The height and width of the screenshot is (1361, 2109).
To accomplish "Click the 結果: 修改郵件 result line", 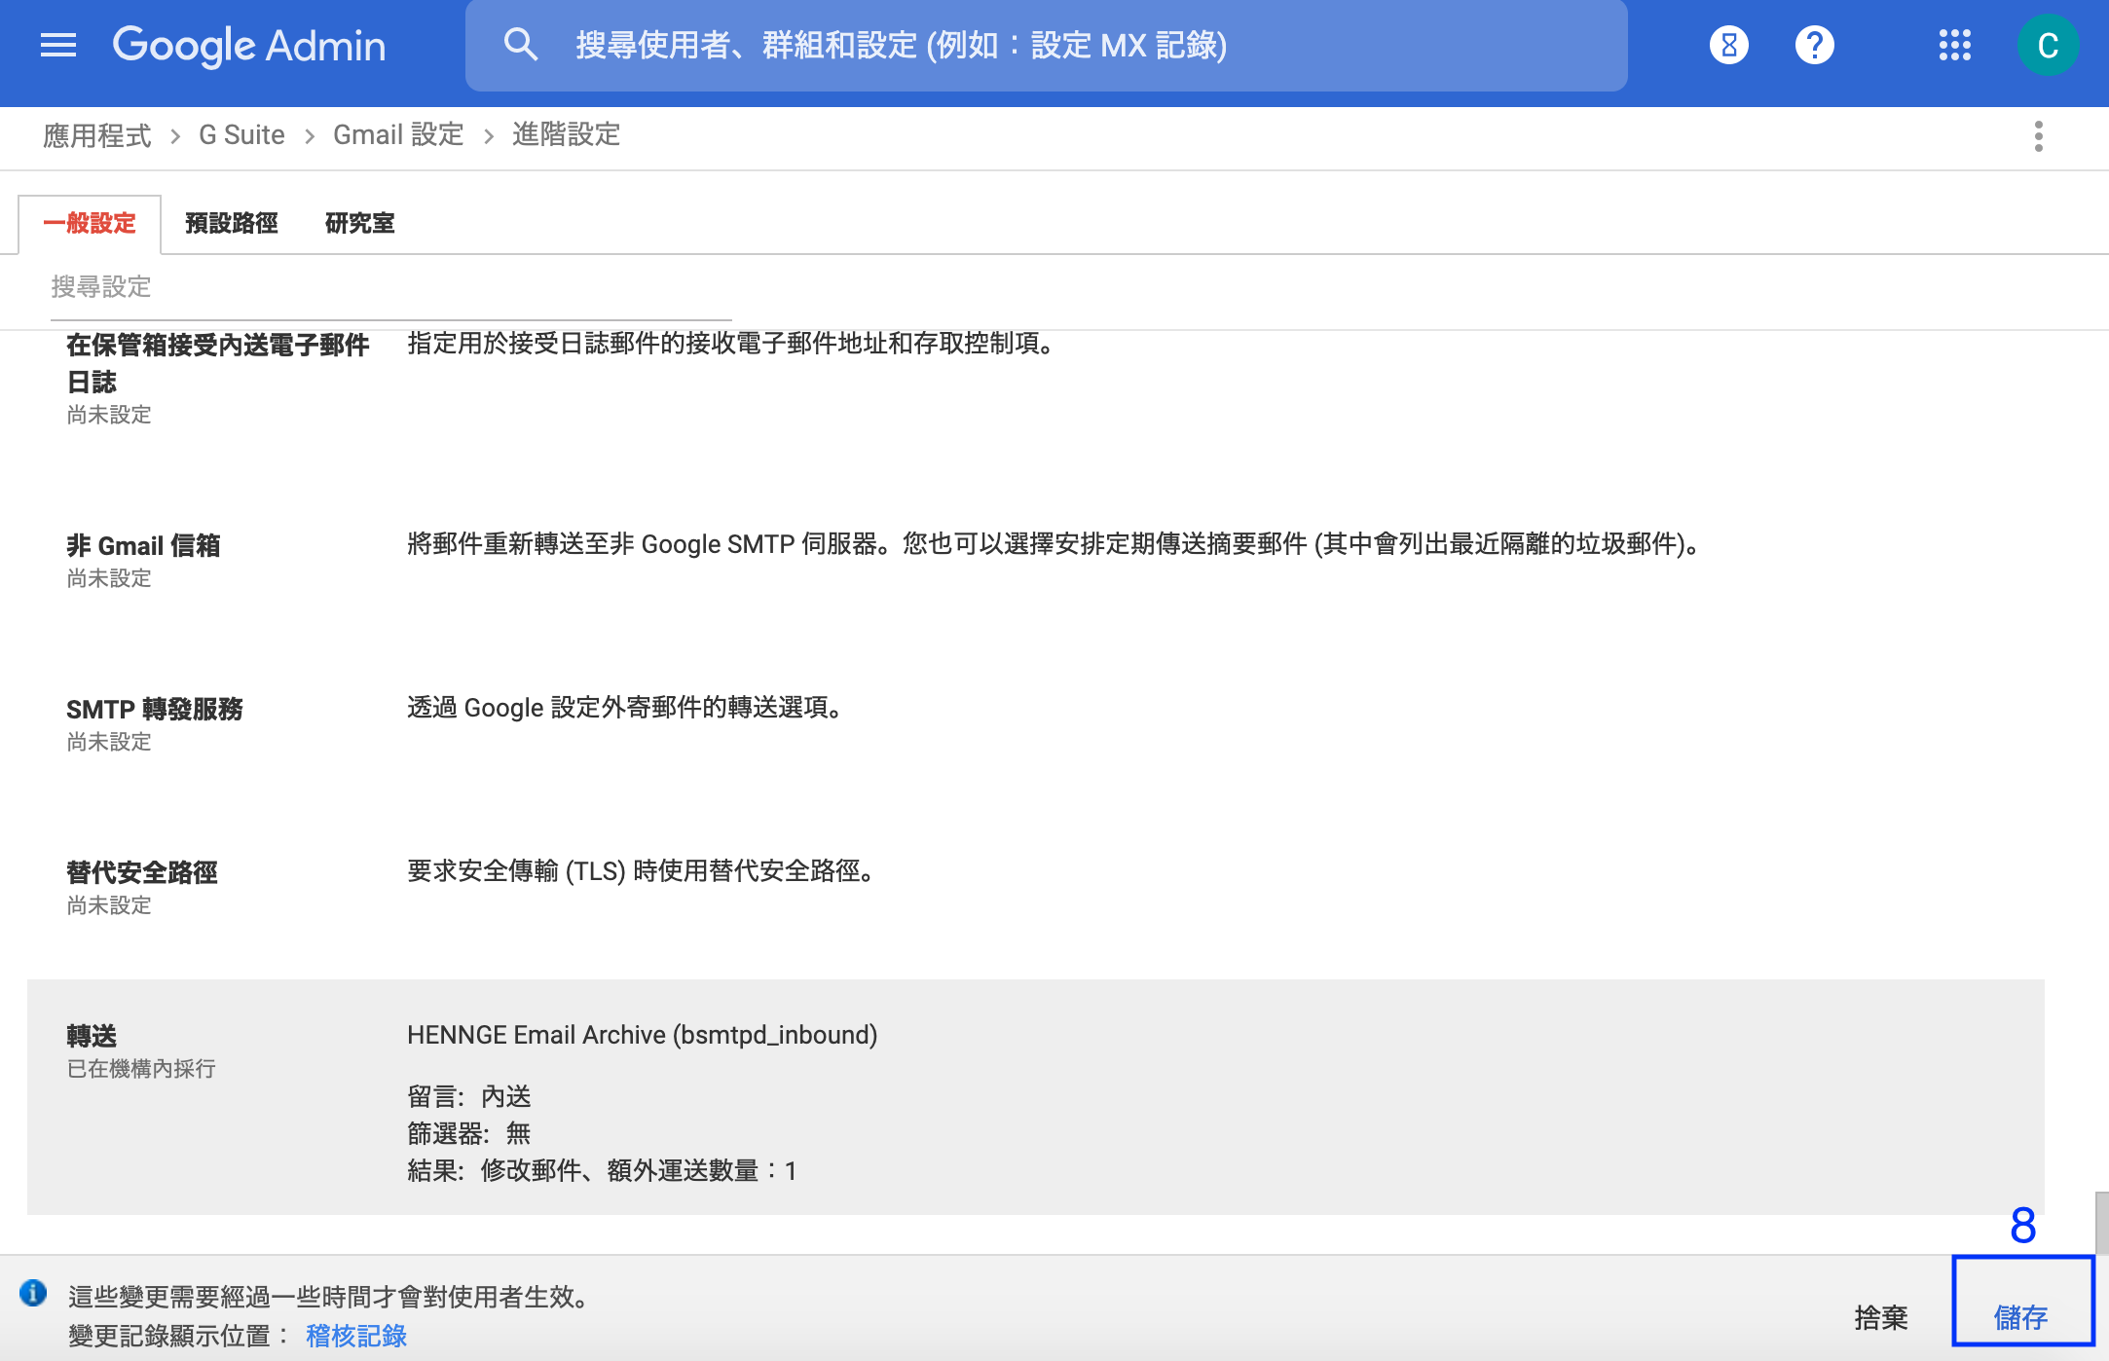I will (x=602, y=1170).
